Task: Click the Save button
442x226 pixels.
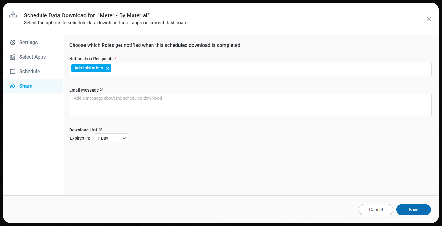Action: point(413,210)
